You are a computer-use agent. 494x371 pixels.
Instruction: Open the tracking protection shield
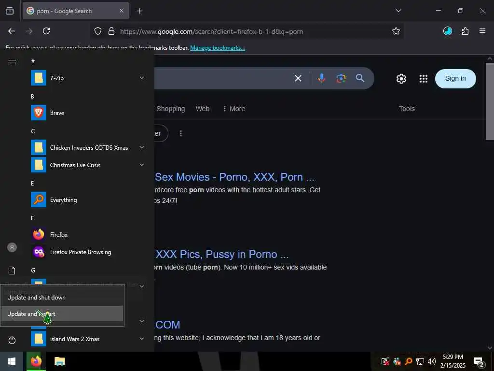(98, 31)
